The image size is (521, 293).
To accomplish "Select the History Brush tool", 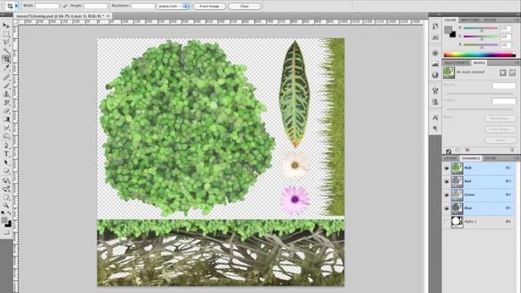I will pyautogui.click(x=6, y=103).
